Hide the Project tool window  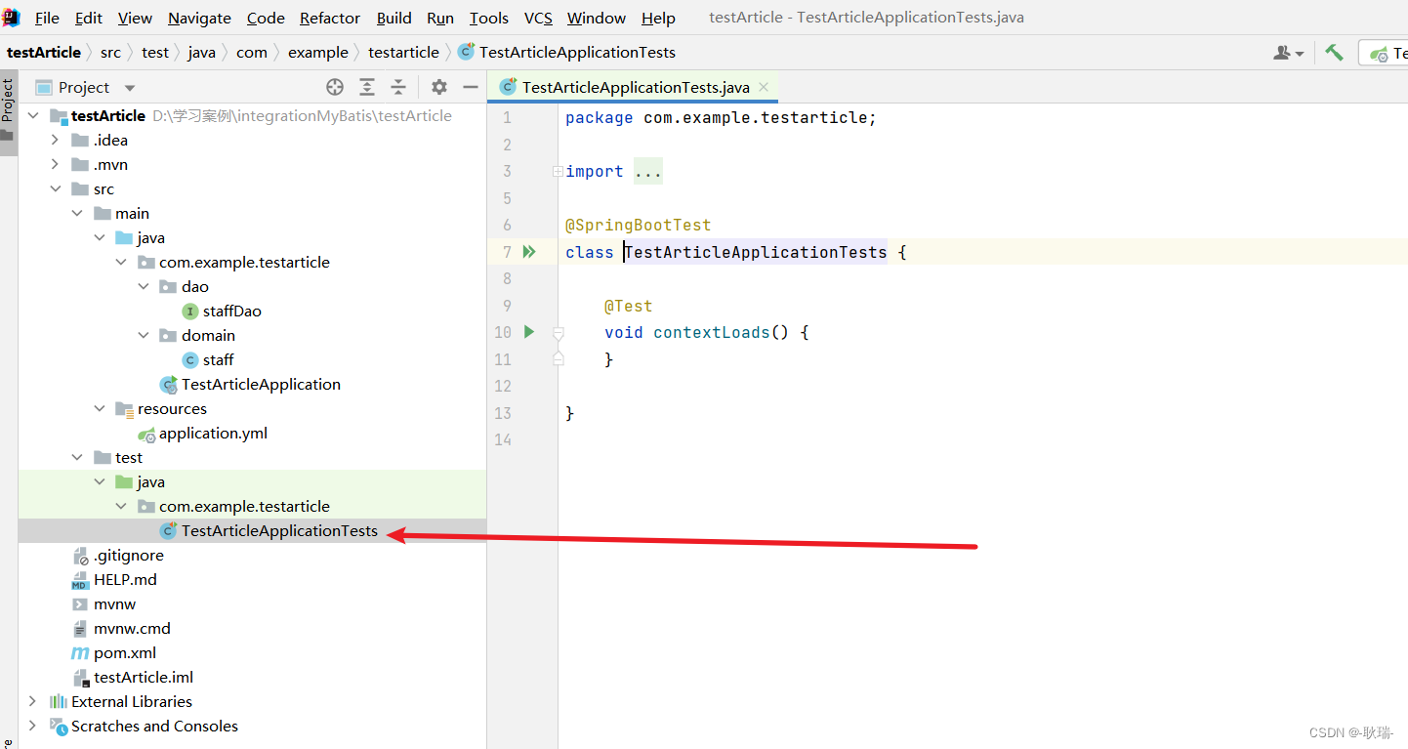coord(471,87)
